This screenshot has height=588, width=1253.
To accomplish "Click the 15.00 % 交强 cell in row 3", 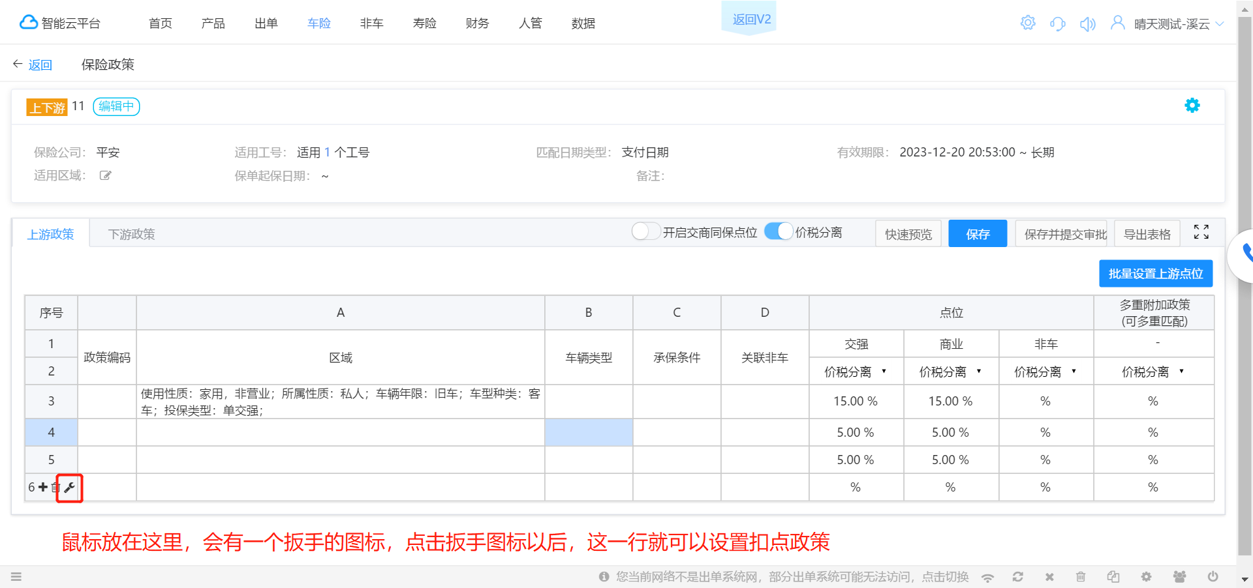I will (856, 402).
